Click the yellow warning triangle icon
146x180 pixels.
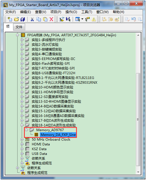94,19
